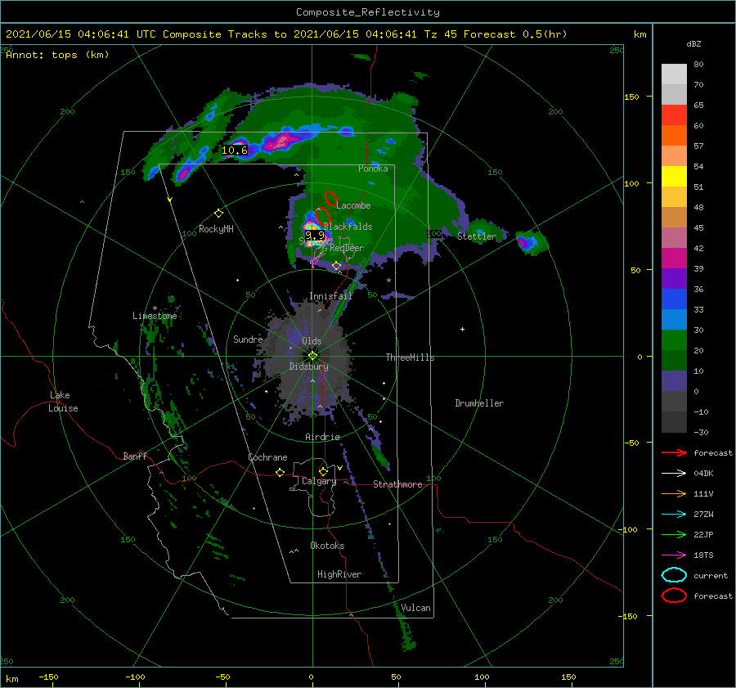Click the radar site diamond below Olds
The image size is (736, 688).
pos(312,356)
